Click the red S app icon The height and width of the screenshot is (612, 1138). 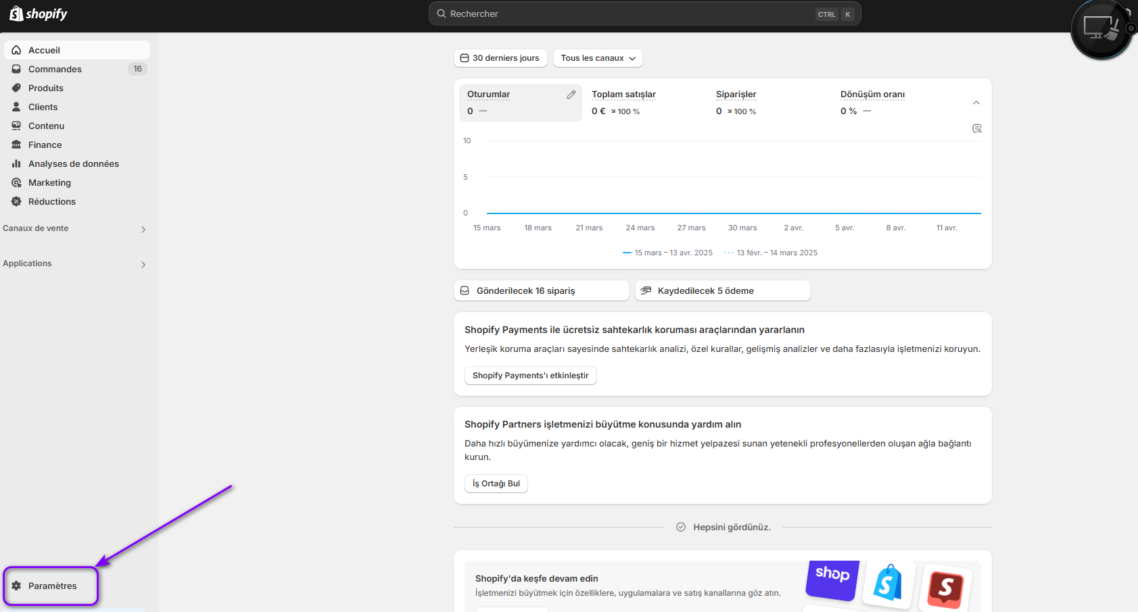pos(946,588)
